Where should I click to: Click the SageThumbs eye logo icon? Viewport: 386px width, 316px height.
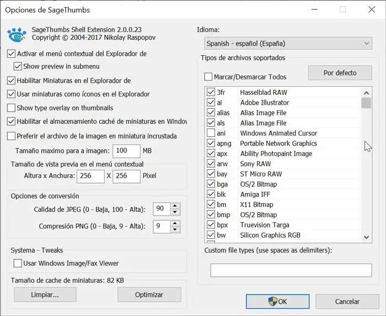(x=17, y=35)
